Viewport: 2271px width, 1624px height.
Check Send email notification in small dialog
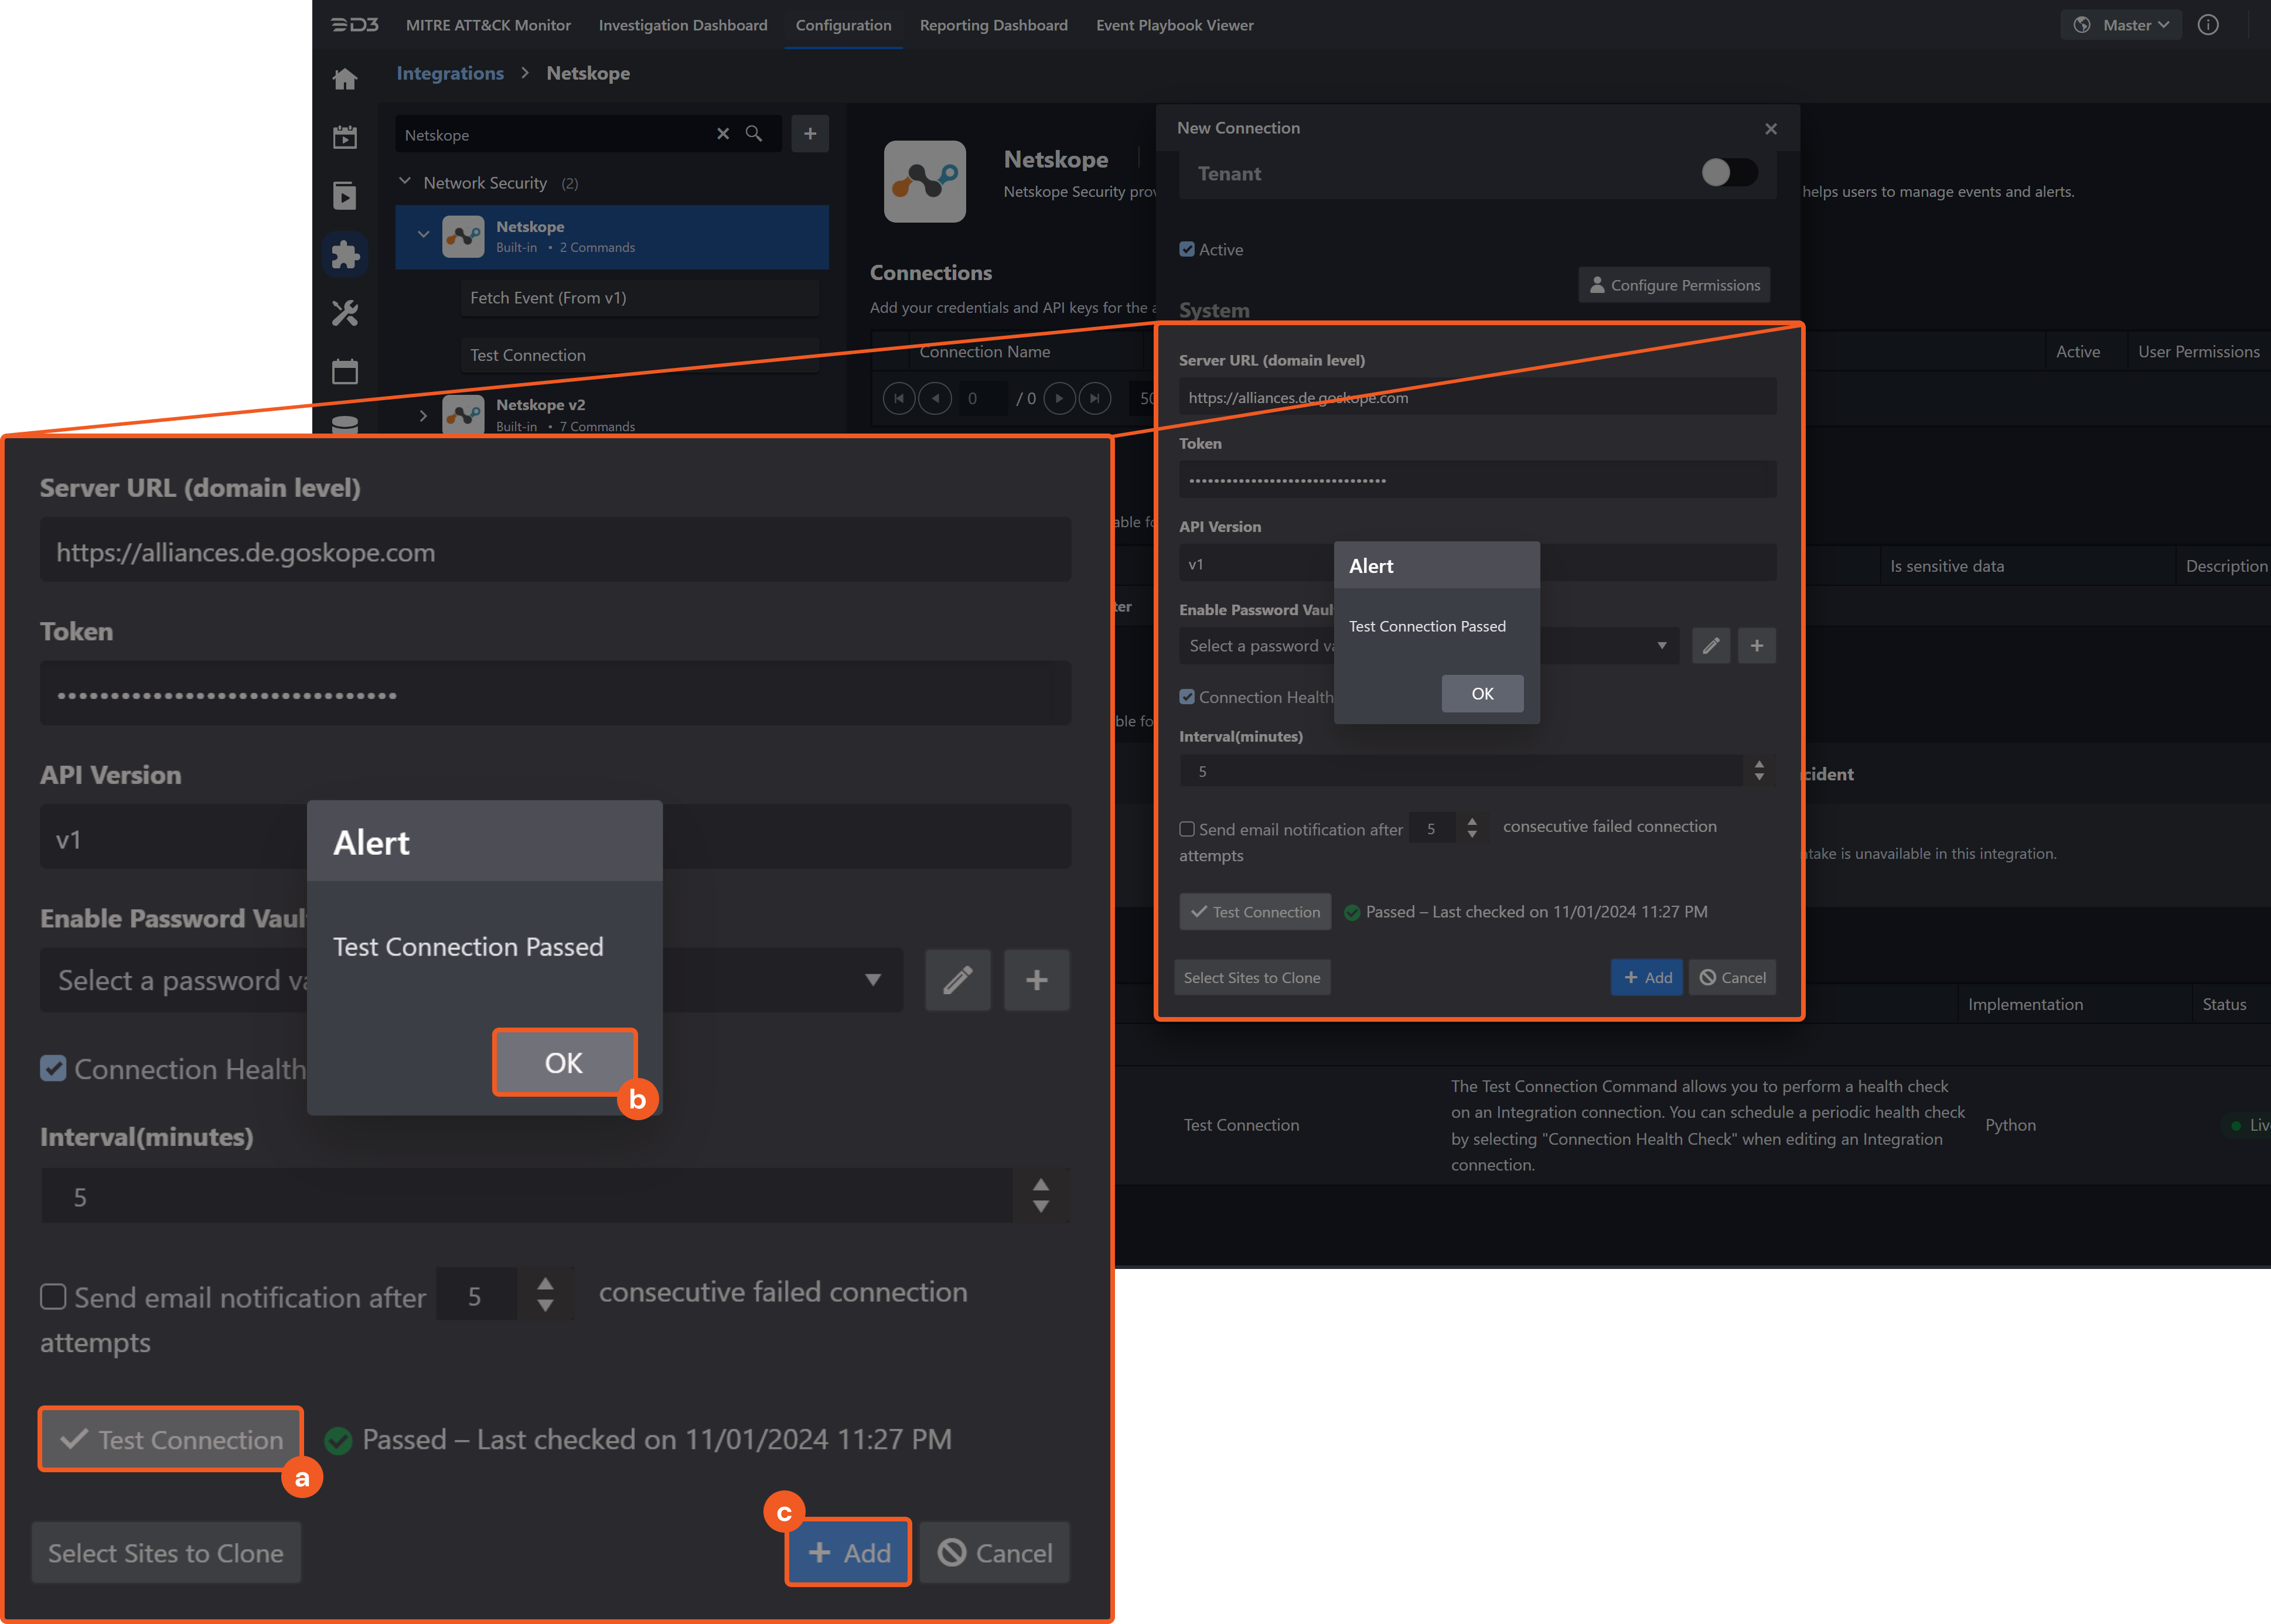[1187, 829]
